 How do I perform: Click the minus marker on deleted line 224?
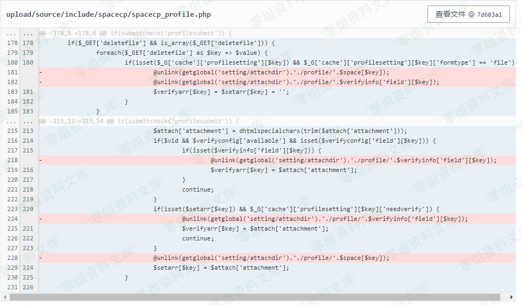(41, 219)
